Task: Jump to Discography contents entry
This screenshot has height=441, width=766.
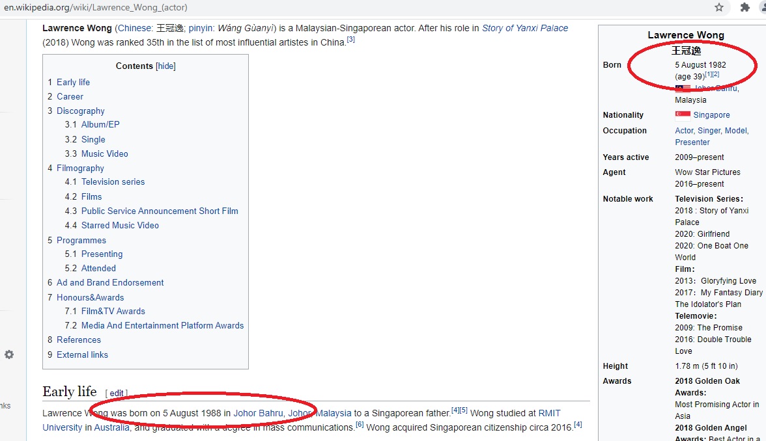Action: [x=81, y=111]
